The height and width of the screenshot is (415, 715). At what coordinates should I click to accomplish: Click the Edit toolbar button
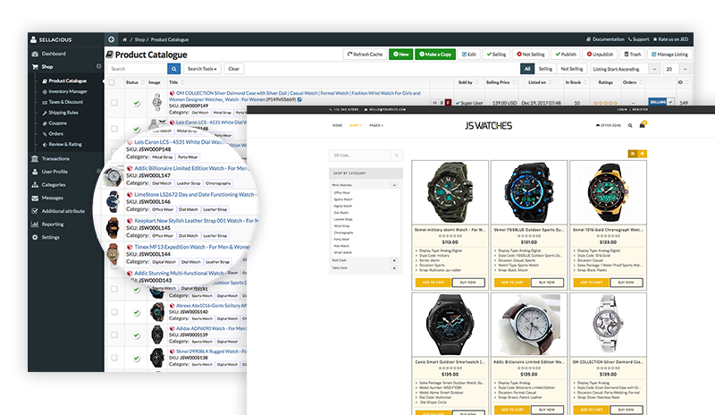click(x=468, y=55)
